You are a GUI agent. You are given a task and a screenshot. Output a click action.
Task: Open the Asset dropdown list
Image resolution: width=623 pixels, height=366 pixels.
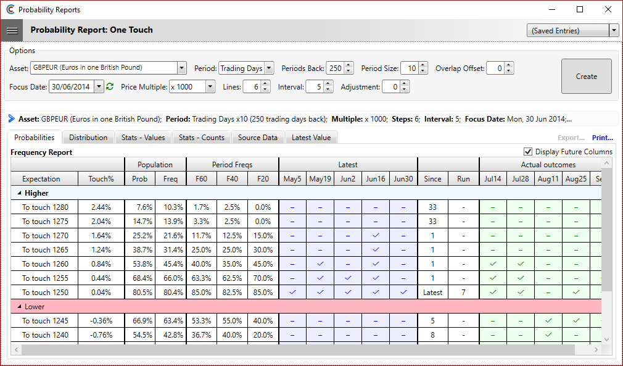click(181, 69)
